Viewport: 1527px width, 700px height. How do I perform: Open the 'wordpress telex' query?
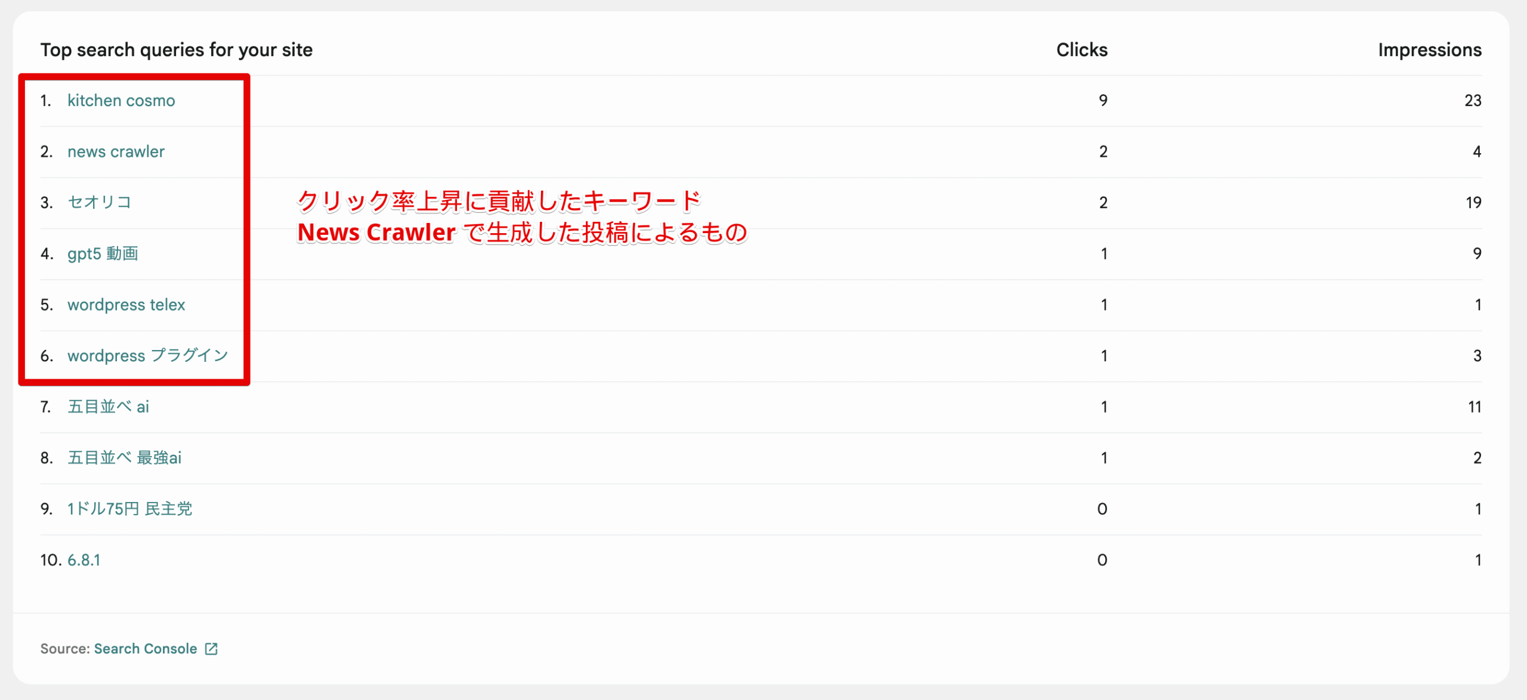[x=126, y=305]
